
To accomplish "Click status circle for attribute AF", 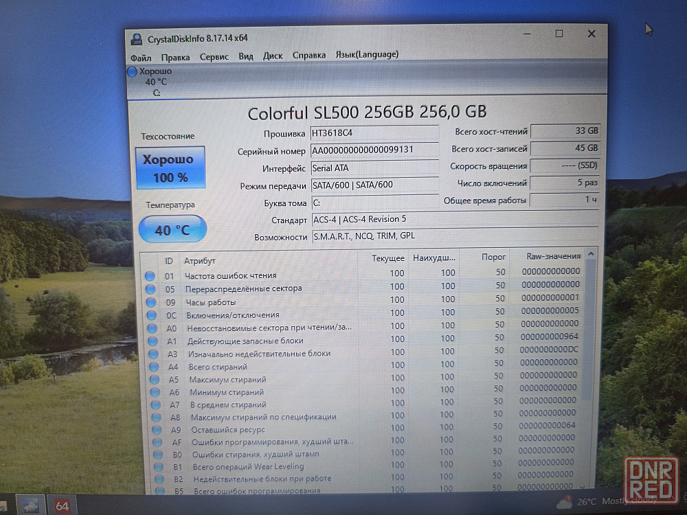I will 158,442.
